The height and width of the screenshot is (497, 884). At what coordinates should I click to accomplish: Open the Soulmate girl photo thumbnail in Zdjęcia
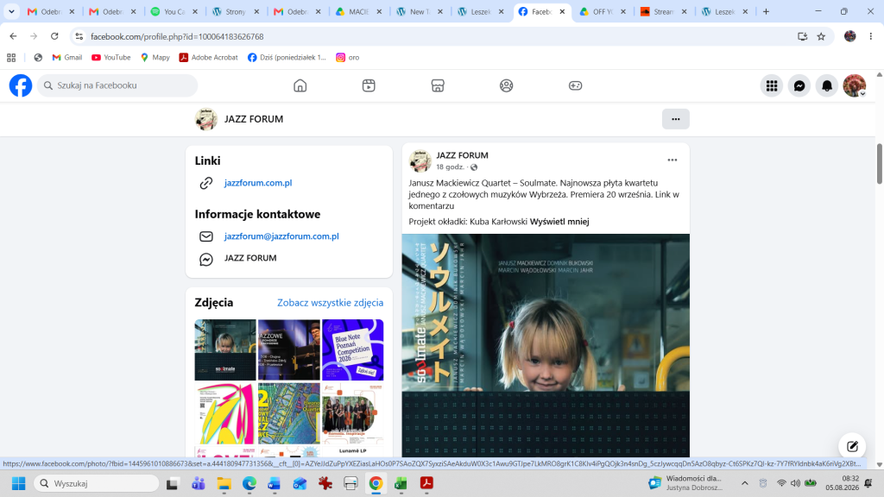point(225,350)
